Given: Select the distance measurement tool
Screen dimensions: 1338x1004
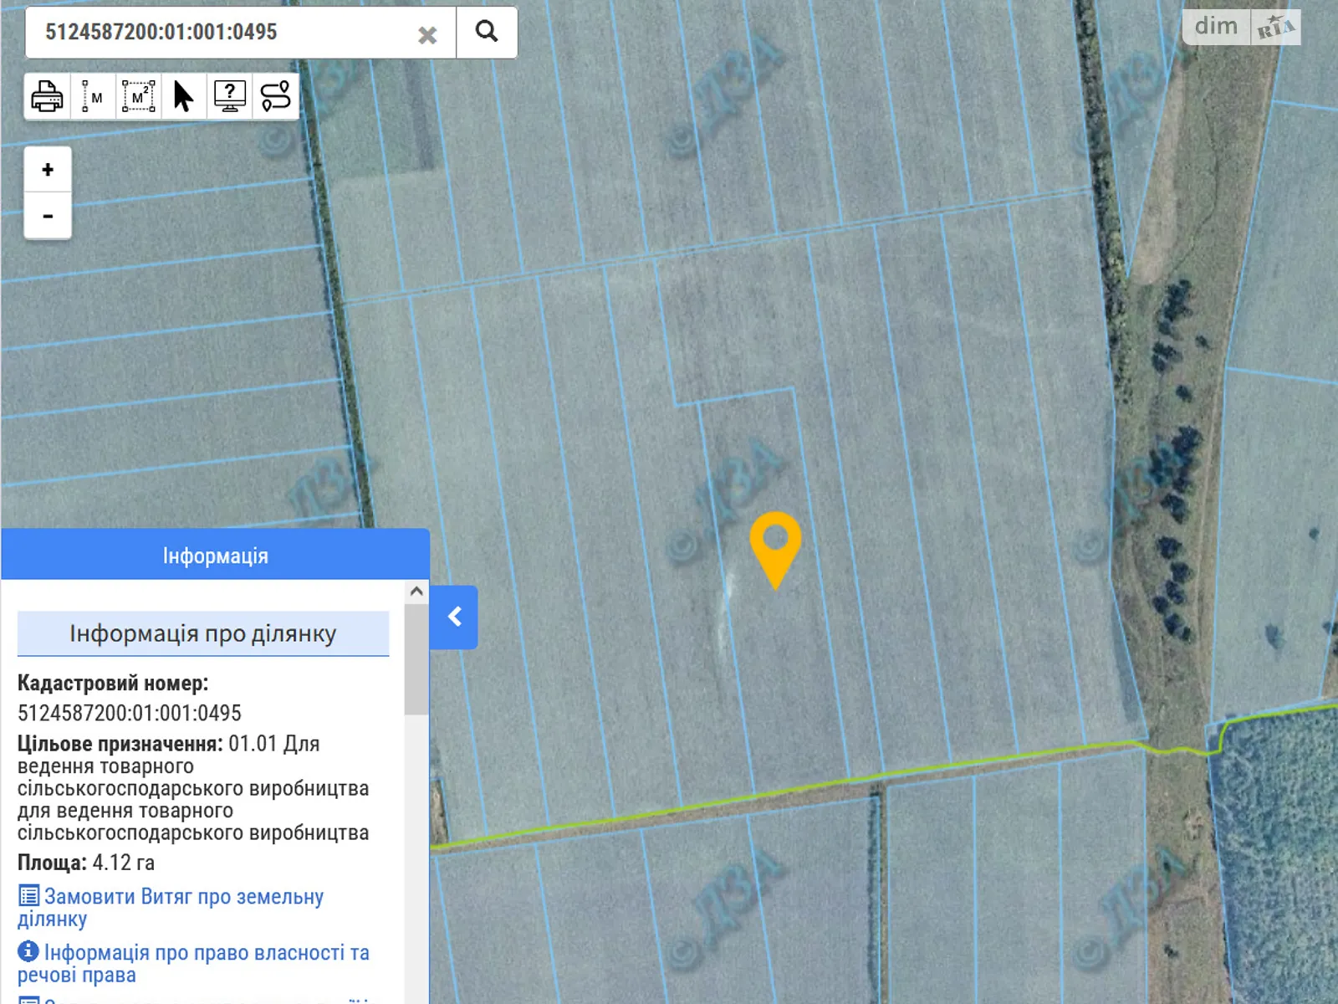Looking at the screenshot, I should point(92,97).
